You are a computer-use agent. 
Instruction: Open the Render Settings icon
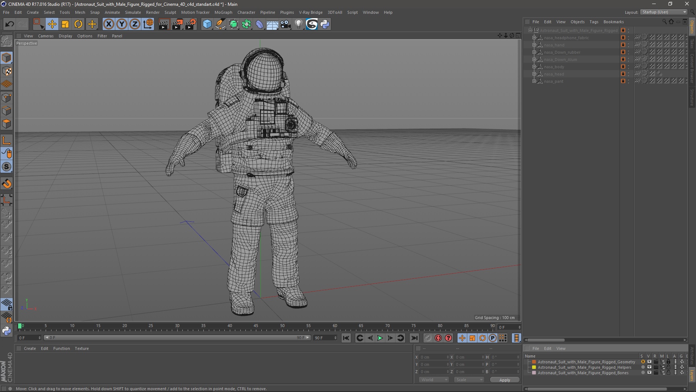click(x=191, y=24)
